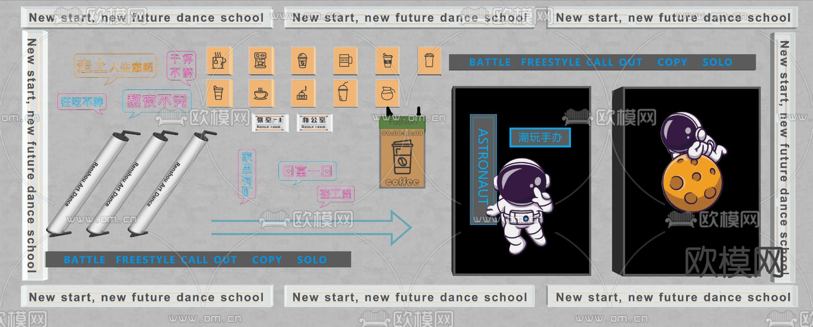Screen dimensions: 813x327
Task: Select the sleeved takeaway cup with straw tile
Action: click(388, 61)
